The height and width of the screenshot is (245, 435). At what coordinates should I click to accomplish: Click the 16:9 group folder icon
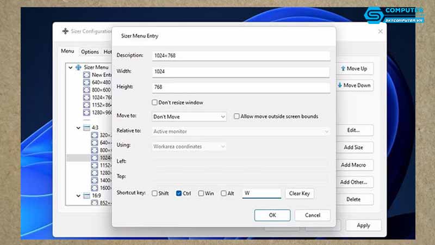coord(87,195)
